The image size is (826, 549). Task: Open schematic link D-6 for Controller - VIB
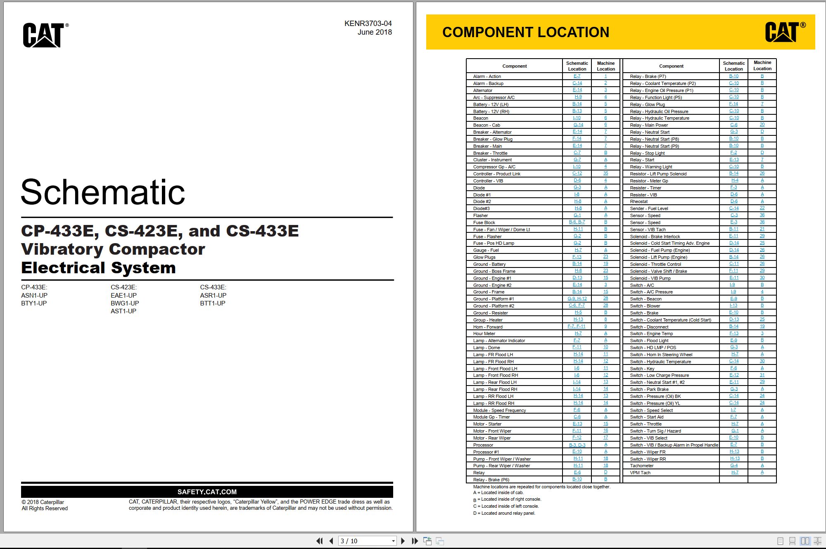click(x=577, y=180)
